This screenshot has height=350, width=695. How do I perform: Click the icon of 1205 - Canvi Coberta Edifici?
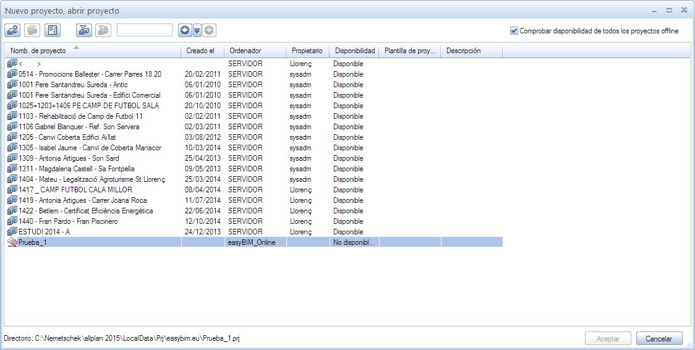(x=12, y=137)
